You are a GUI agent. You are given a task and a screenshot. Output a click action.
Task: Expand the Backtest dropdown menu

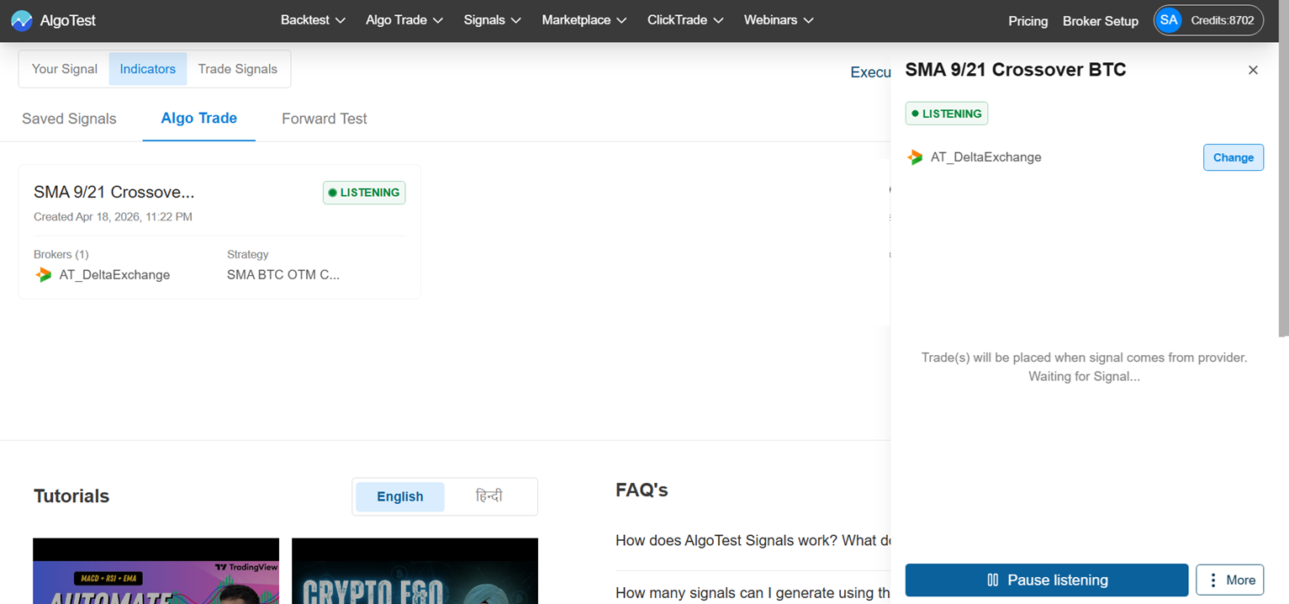tap(313, 20)
